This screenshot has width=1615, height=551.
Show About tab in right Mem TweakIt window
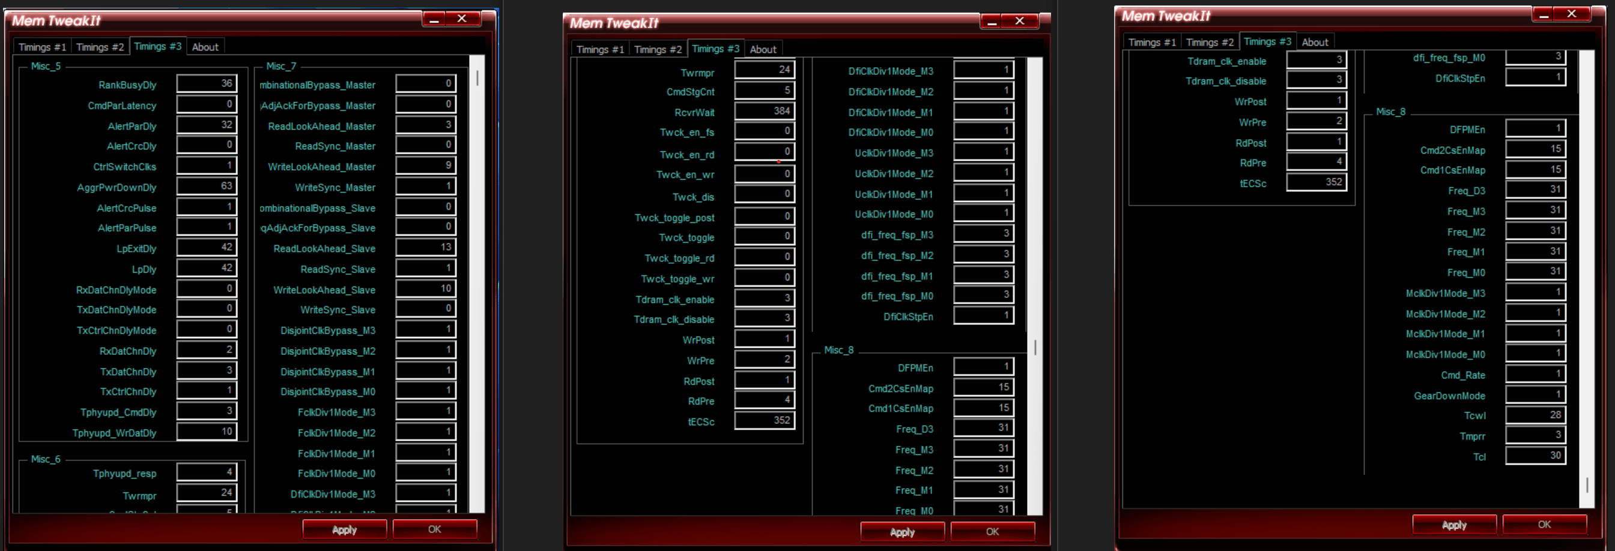click(x=1315, y=43)
